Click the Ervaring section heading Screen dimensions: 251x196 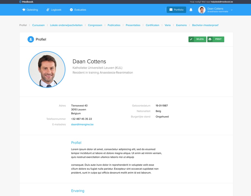click(x=78, y=191)
